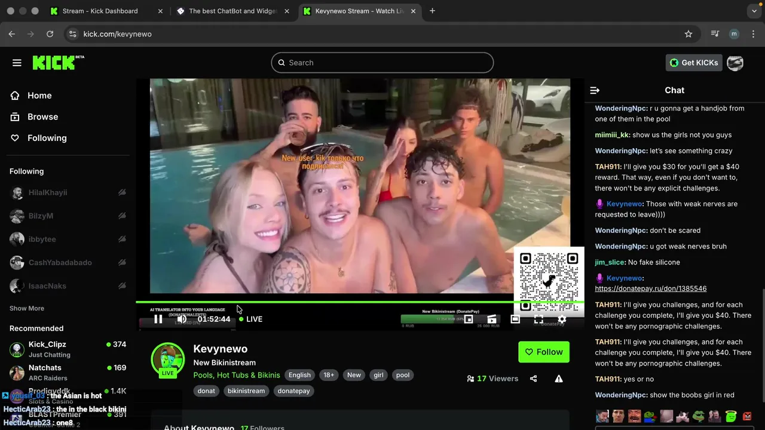Select the donat tag

click(206, 391)
